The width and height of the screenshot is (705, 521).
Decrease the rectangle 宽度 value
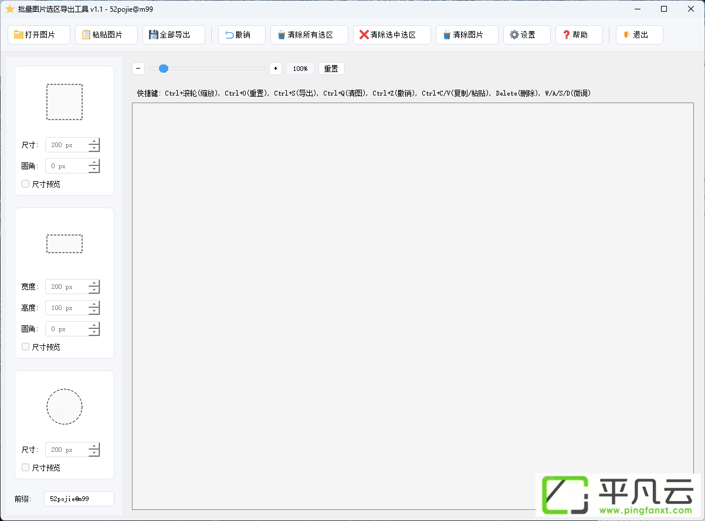pos(94,290)
